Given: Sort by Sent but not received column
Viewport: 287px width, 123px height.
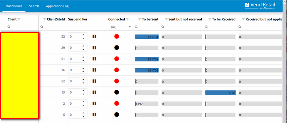Looking at the screenshot, I should pyautogui.click(x=185, y=19).
